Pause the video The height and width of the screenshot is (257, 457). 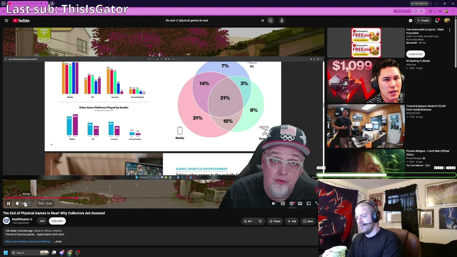[9, 203]
